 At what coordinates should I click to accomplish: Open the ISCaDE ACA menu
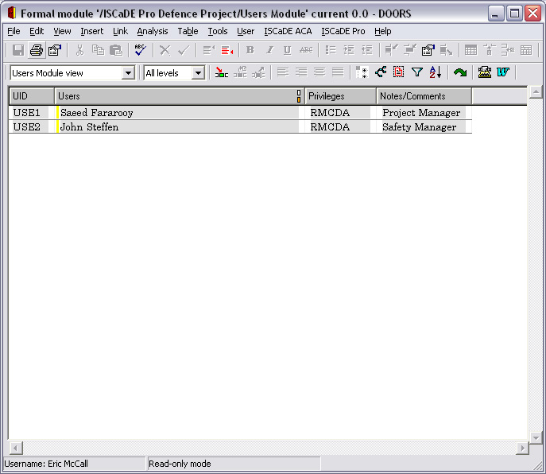(x=288, y=31)
